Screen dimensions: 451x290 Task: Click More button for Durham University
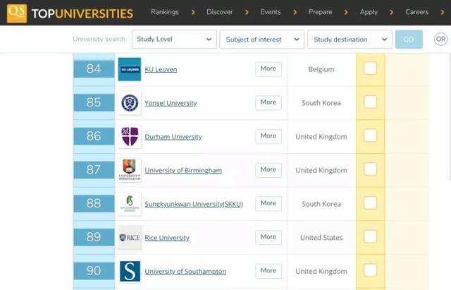click(x=268, y=136)
